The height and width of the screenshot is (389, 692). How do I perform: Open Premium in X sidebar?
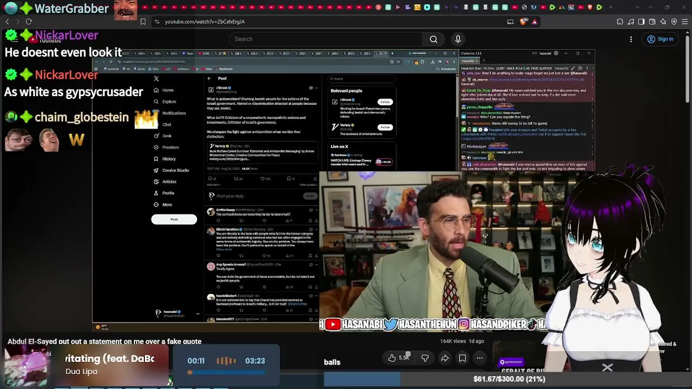click(x=166, y=147)
